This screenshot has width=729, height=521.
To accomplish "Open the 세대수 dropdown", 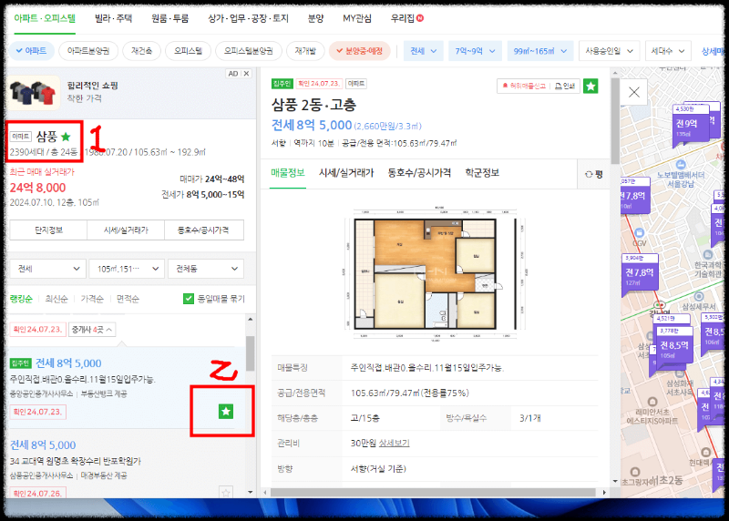I will pos(668,51).
